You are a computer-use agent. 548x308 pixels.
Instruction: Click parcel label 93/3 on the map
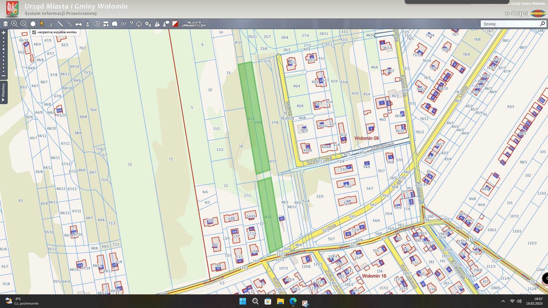pyautogui.click(x=511, y=107)
